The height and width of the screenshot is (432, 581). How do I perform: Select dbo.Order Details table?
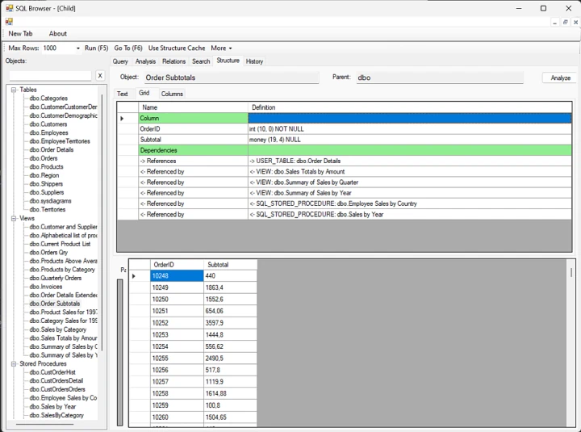coord(52,150)
